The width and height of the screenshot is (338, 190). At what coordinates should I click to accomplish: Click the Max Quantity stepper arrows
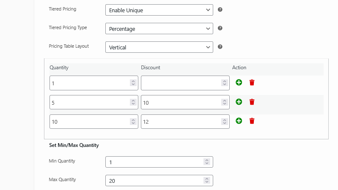(206, 181)
